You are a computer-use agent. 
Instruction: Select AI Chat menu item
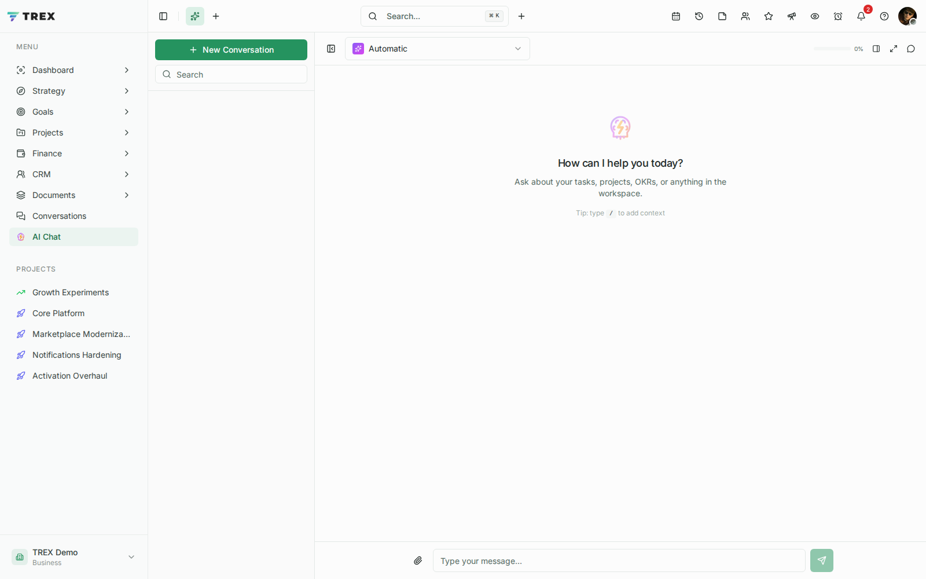pos(74,237)
